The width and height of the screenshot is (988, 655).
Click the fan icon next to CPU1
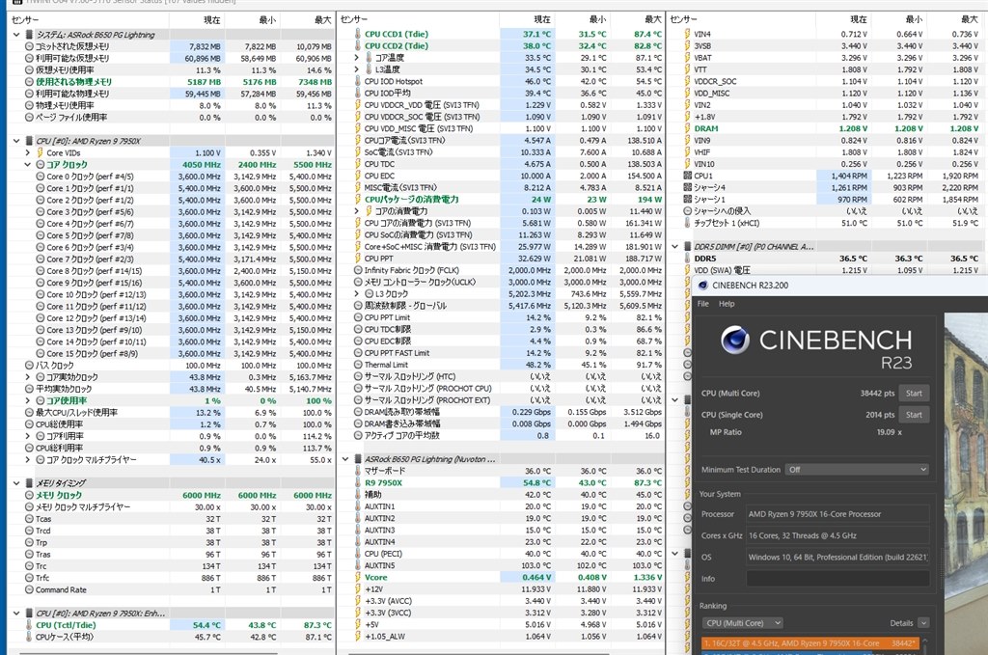pyautogui.click(x=687, y=176)
